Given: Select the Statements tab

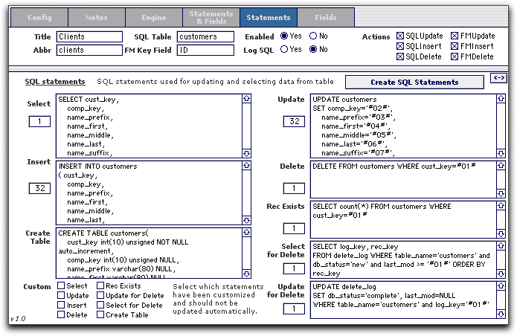Looking at the screenshot, I should pyautogui.click(x=269, y=17).
